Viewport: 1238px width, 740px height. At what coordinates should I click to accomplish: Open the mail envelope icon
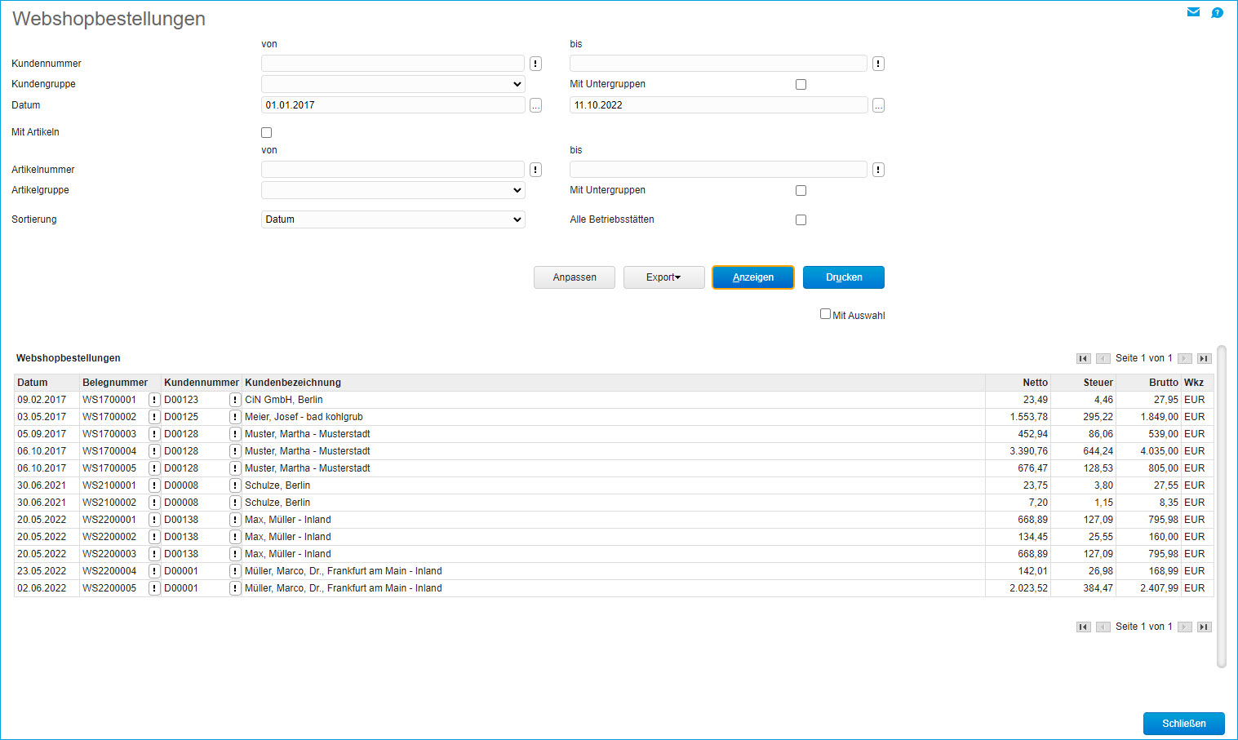[x=1193, y=12]
